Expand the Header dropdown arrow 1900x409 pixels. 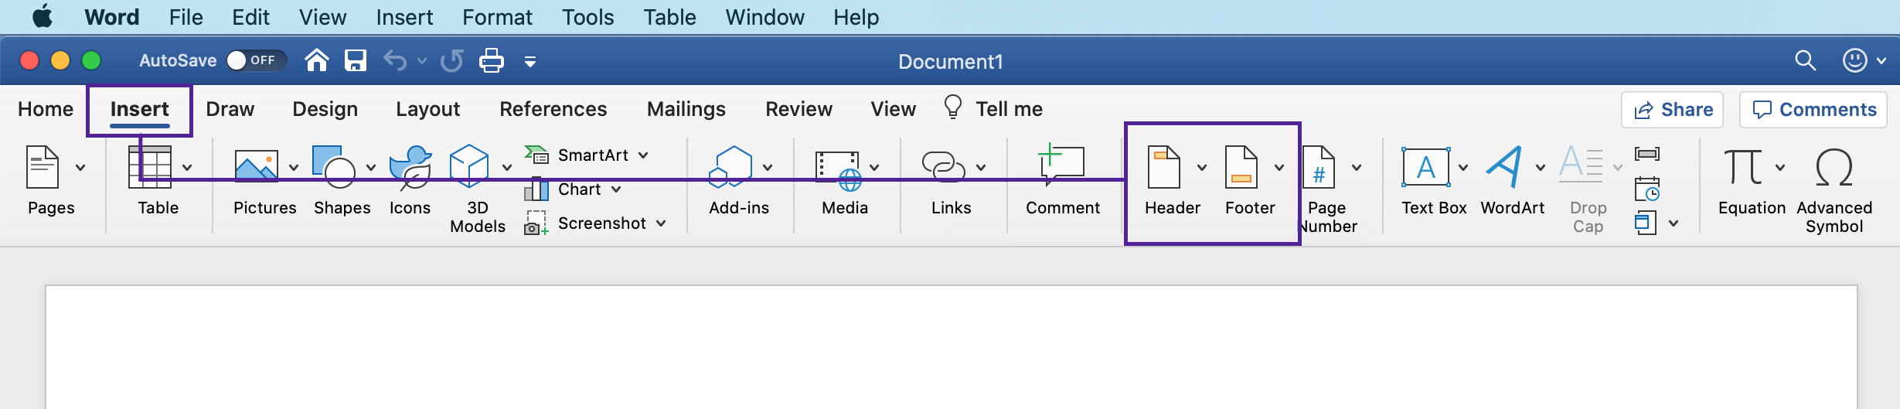[1202, 167]
